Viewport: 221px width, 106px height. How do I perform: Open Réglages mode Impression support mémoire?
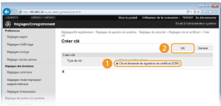[x=24, y=82]
